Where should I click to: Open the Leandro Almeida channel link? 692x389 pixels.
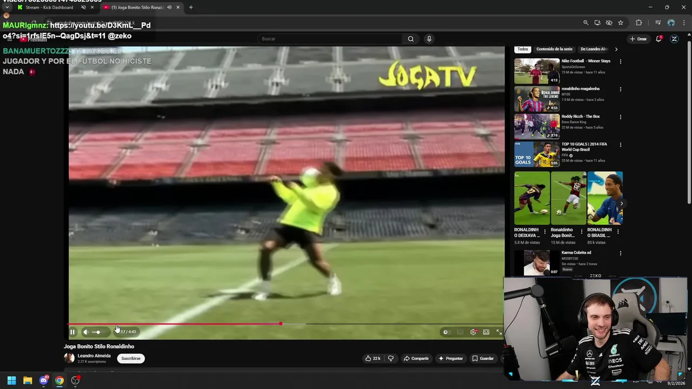point(94,356)
